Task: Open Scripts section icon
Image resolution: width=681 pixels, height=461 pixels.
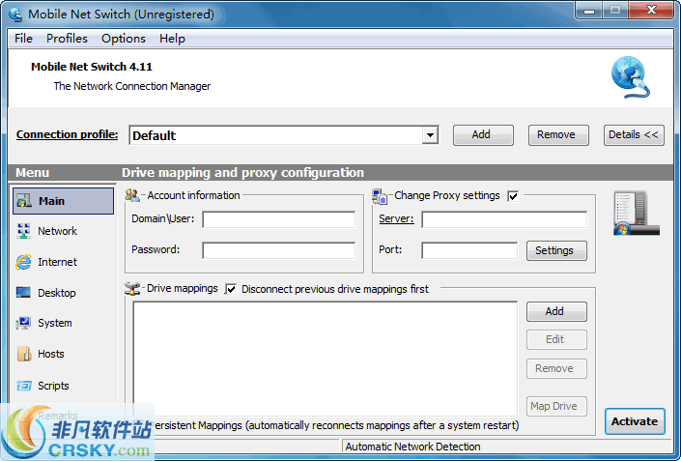Action: 24,386
